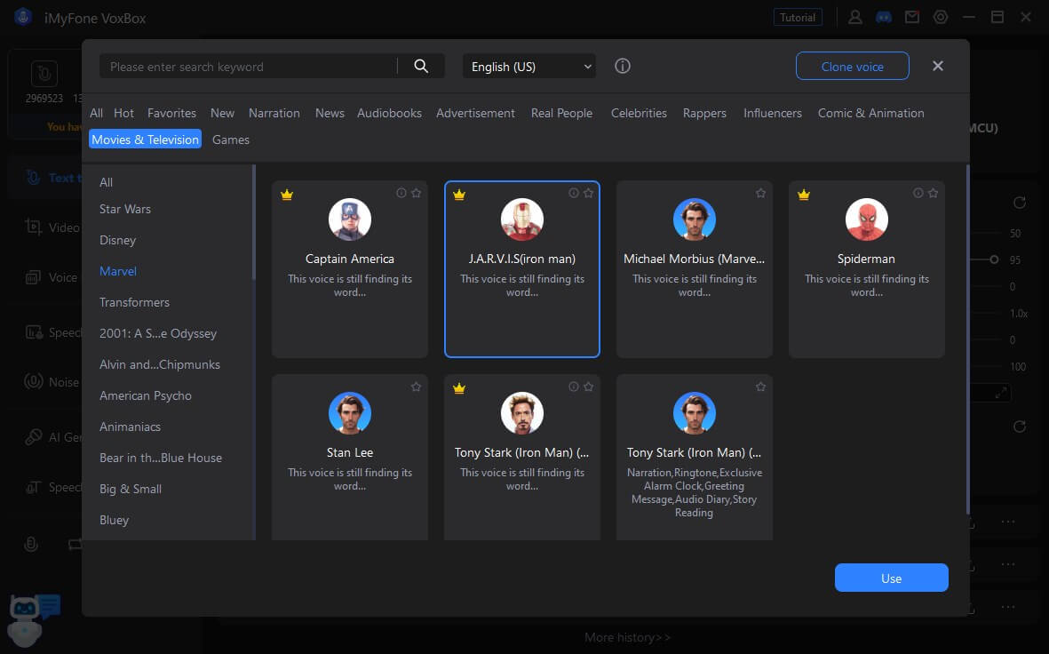Screen dimensions: 1049x654
Task: Open the Voice tool in the main sidebar
Action: [x=51, y=277]
